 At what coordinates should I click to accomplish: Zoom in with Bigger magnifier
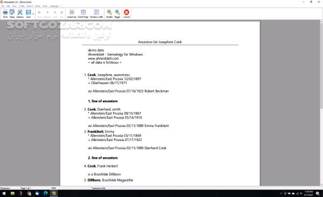[117, 13]
